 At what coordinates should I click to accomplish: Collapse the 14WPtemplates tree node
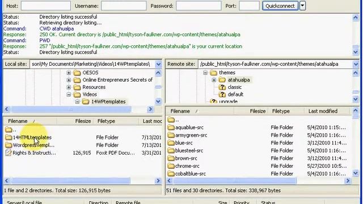(77, 102)
